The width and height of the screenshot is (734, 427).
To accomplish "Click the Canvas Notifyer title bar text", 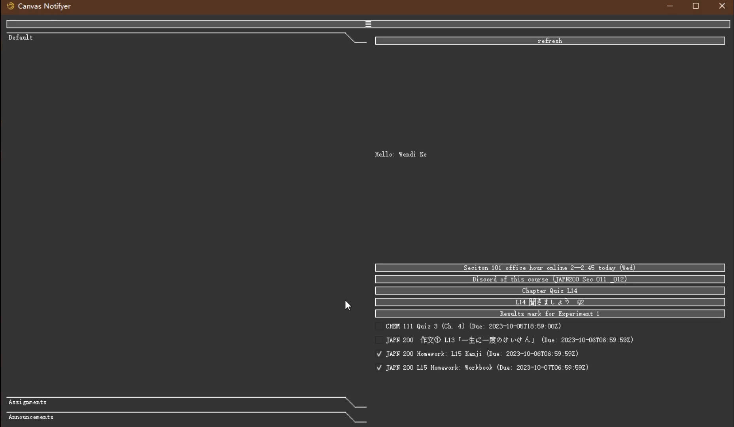I will point(44,6).
